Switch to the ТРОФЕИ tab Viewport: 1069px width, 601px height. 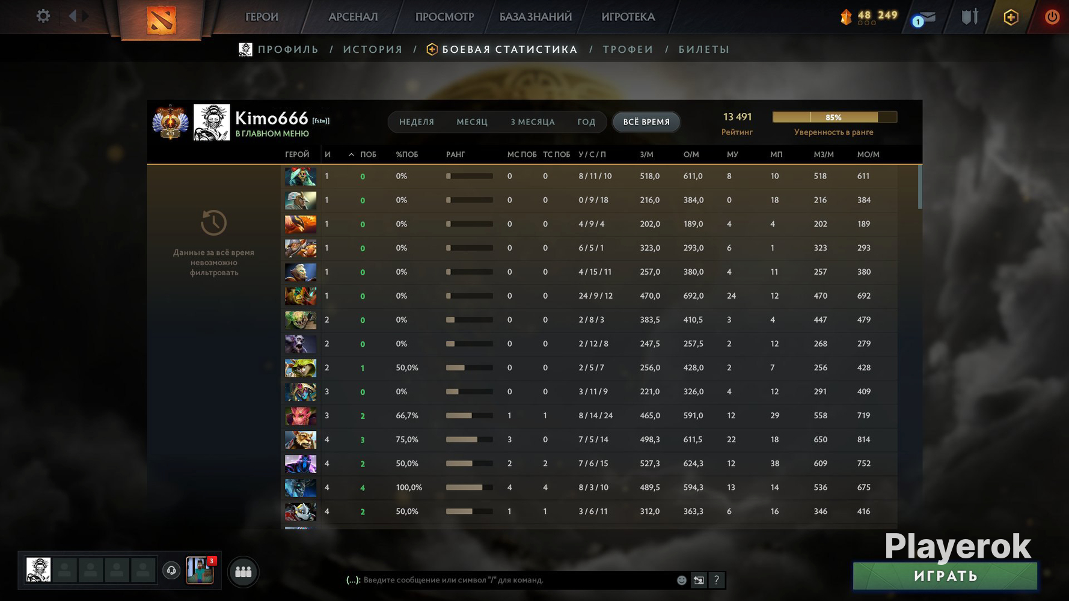point(628,49)
